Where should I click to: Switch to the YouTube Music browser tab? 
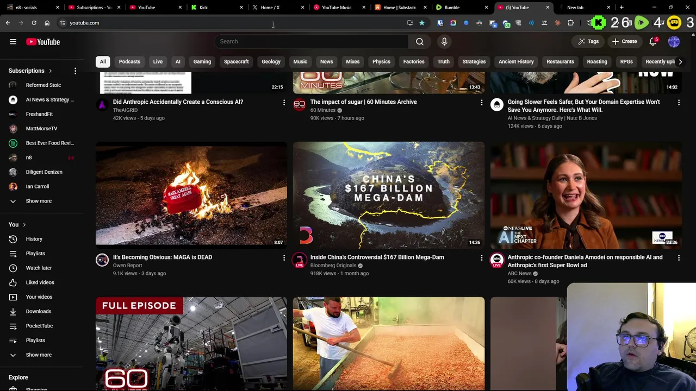pos(339,8)
